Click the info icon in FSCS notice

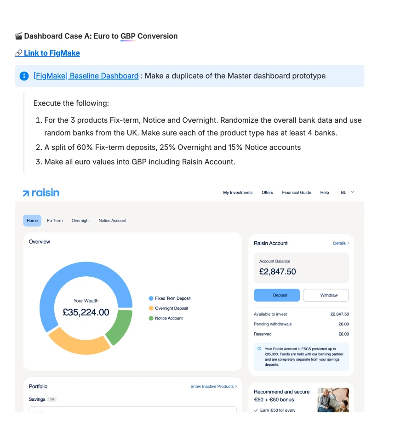(x=259, y=349)
